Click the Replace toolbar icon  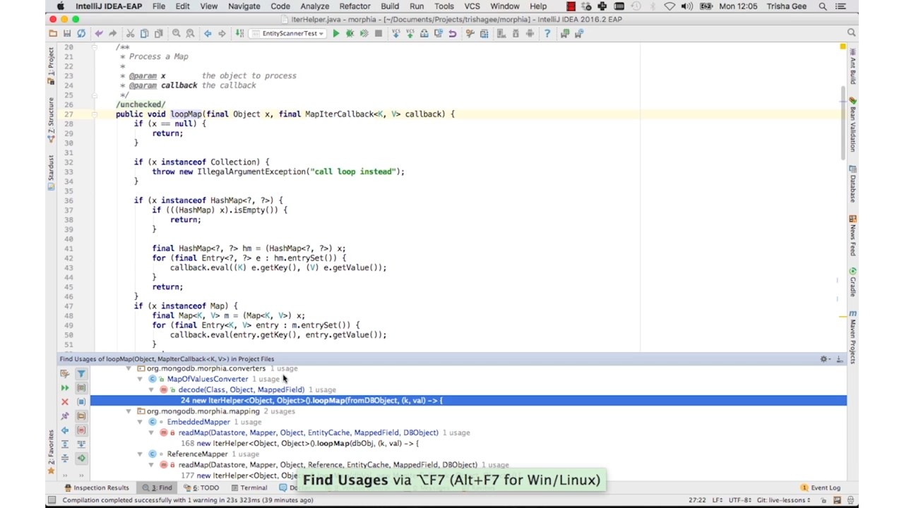pos(191,33)
